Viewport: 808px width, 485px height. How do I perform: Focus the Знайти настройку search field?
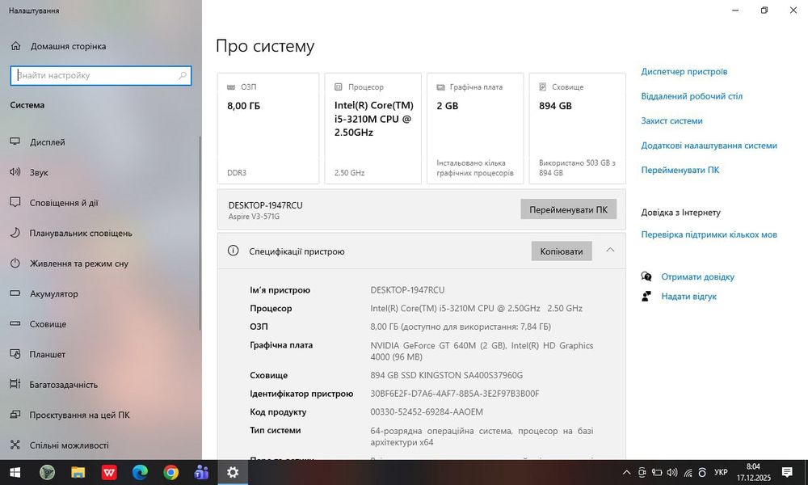click(100, 75)
